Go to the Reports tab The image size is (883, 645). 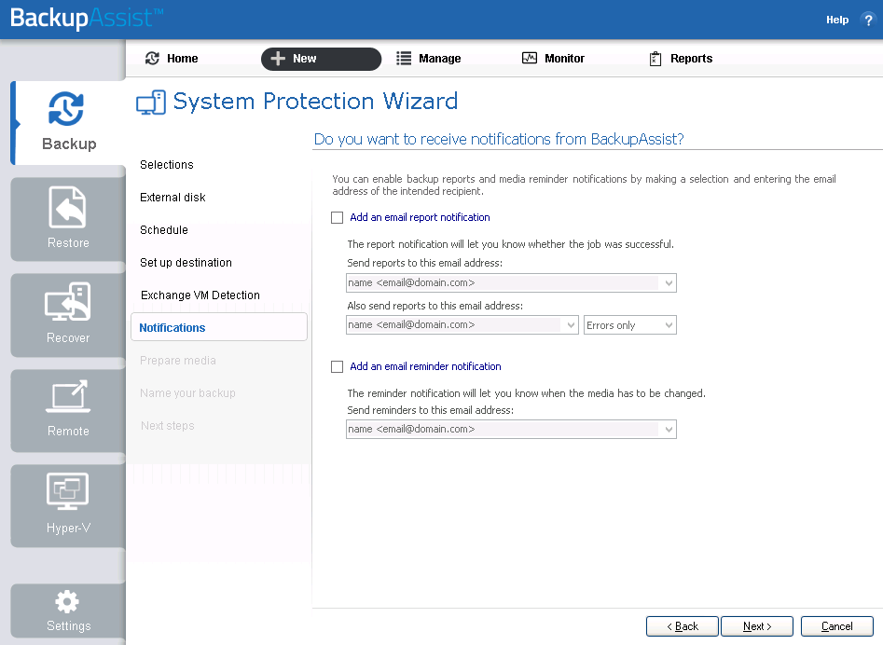[x=681, y=59]
